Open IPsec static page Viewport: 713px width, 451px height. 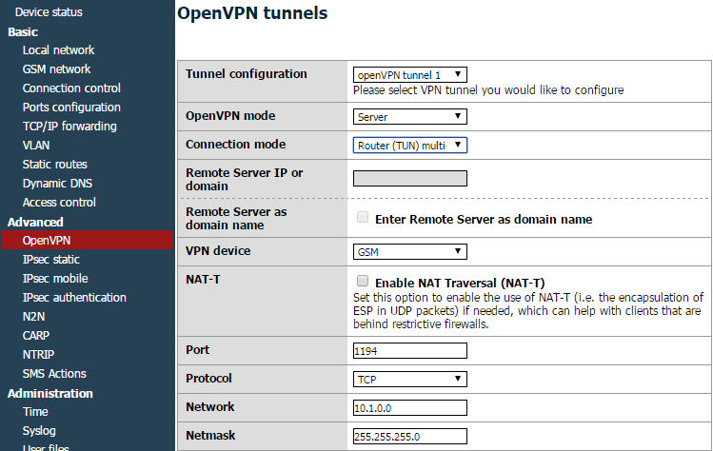(x=51, y=260)
